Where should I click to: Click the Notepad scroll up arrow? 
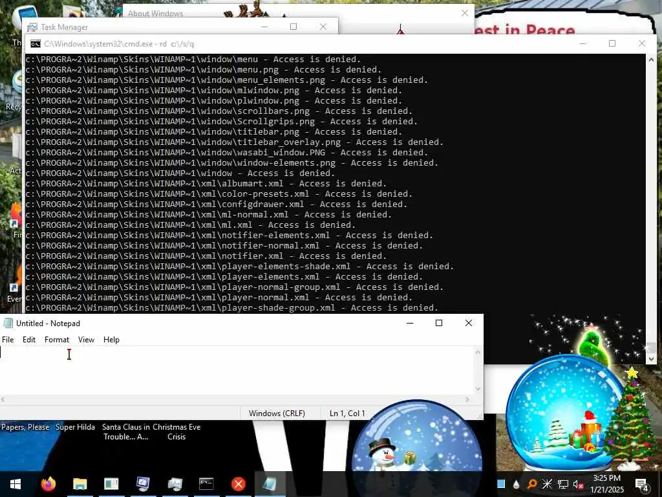[x=478, y=351]
